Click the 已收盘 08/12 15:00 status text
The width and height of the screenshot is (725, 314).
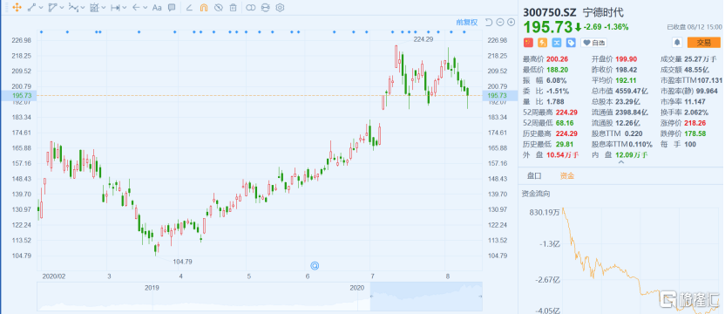pos(694,27)
